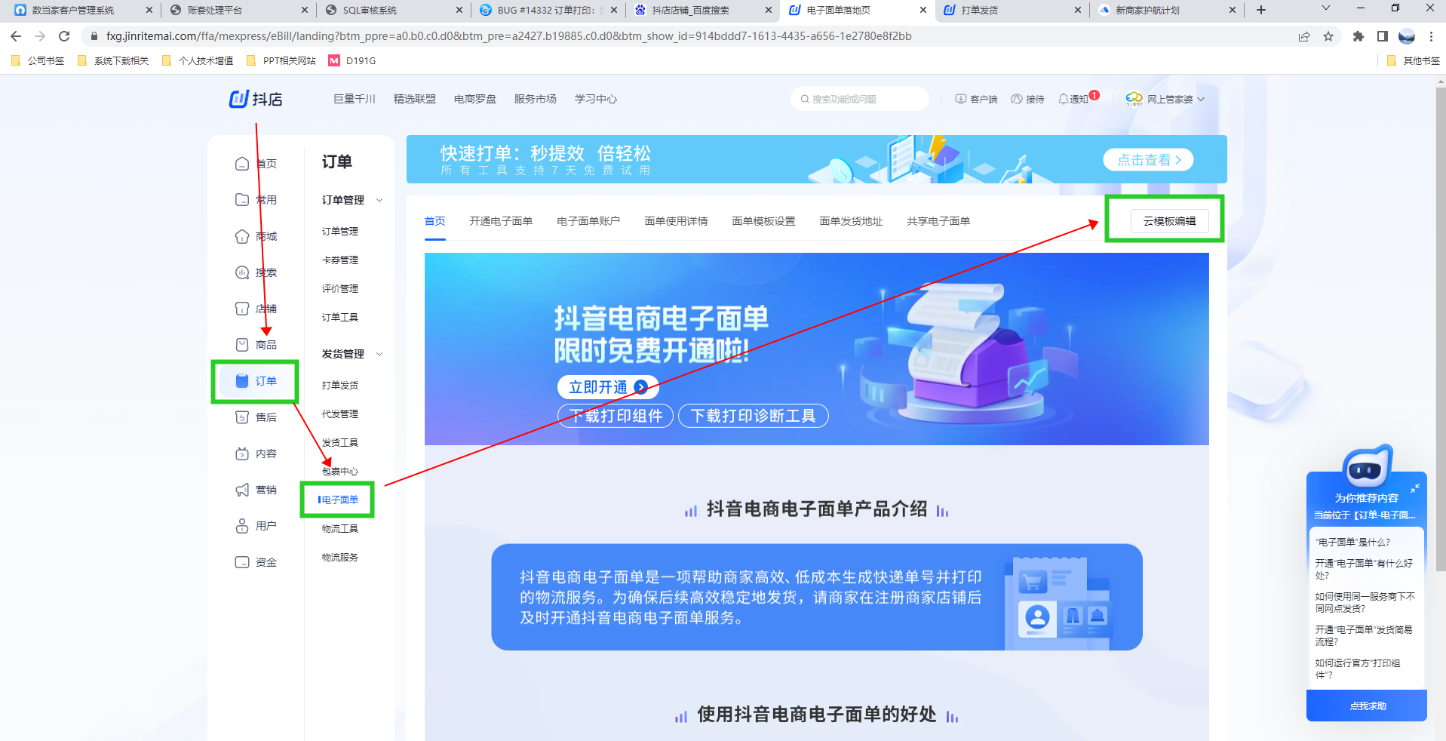Open the 通知 bell notifications
Image resolution: width=1446 pixels, height=741 pixels.
point(1064,99)
